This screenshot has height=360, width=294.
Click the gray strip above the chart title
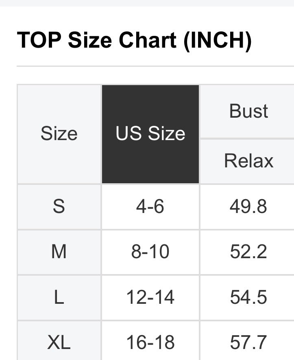147,3
